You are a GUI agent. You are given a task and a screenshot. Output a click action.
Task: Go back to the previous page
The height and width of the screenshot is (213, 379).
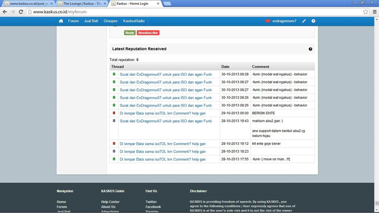(x=5, y=12)
